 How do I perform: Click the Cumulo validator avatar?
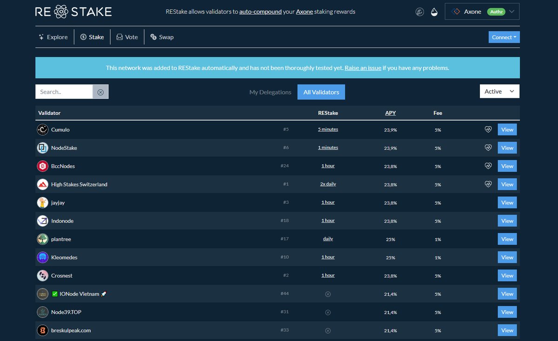[42, 130]
